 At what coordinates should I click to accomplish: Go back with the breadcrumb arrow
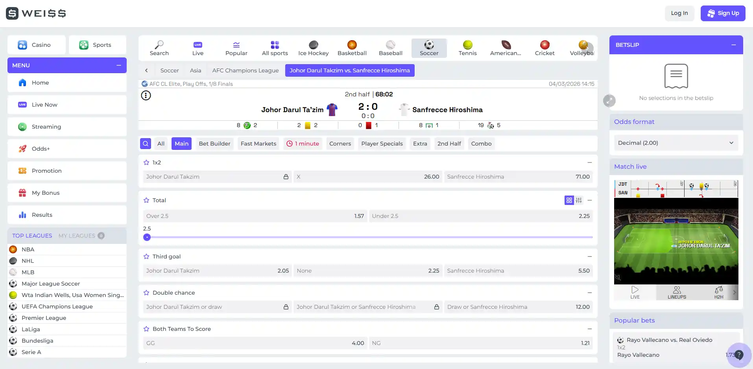click(146, 70)
